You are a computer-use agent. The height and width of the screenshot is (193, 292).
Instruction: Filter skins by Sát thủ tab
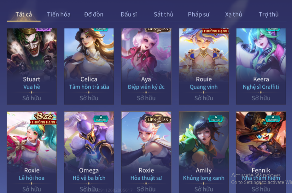click(164, 14)
